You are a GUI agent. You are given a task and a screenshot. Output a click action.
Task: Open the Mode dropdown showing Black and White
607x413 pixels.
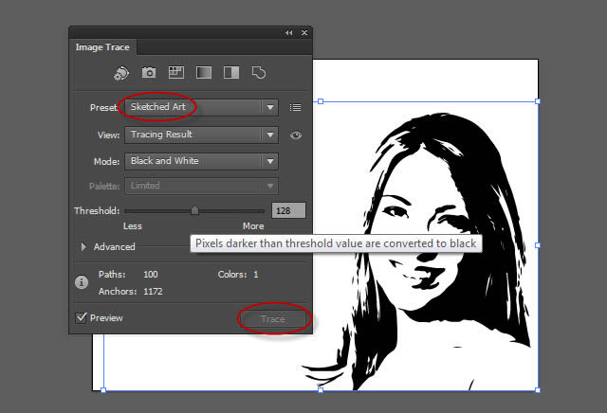[201, 161]
